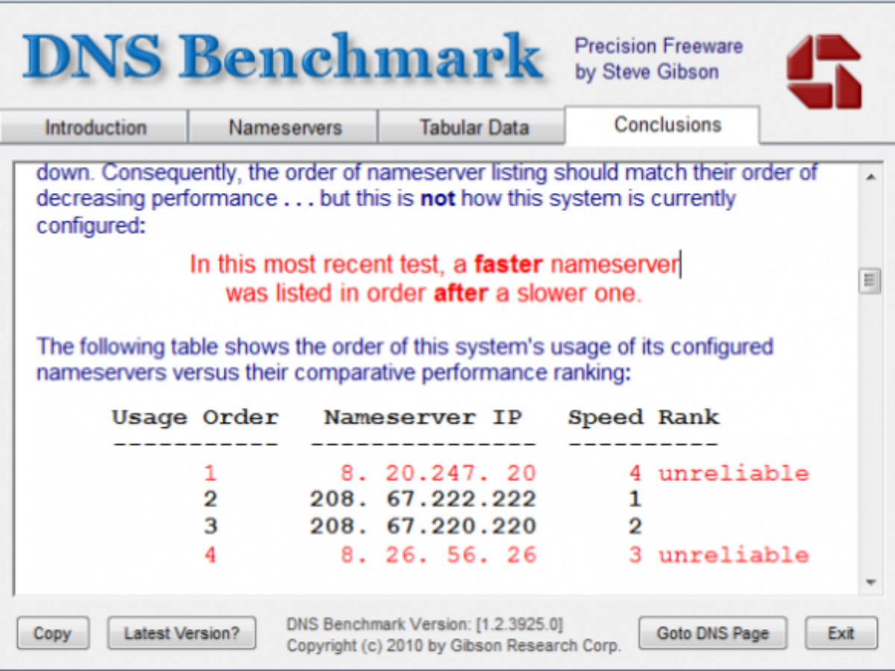Check for updates with Latest Version? button
This screenshot has height=671, width=895.
coord(181,633)
